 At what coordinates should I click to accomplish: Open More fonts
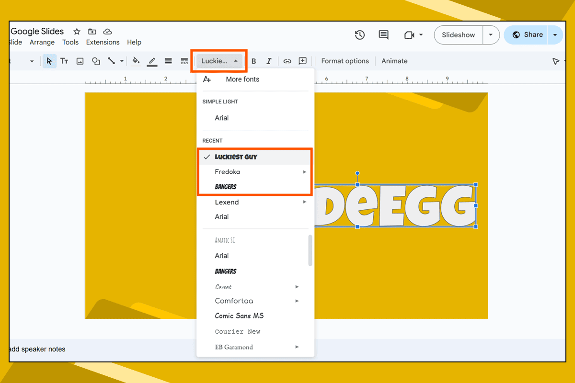pyautogui.click(x=242, y=79)
